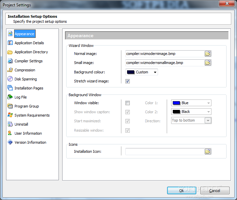
Task: Toggle the Resizable window checkbox
Action: (x=127, y=130)
